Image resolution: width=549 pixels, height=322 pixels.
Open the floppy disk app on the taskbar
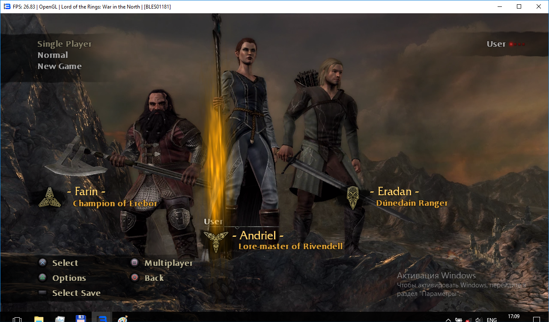pyautogui.click(x=81, y=319)
